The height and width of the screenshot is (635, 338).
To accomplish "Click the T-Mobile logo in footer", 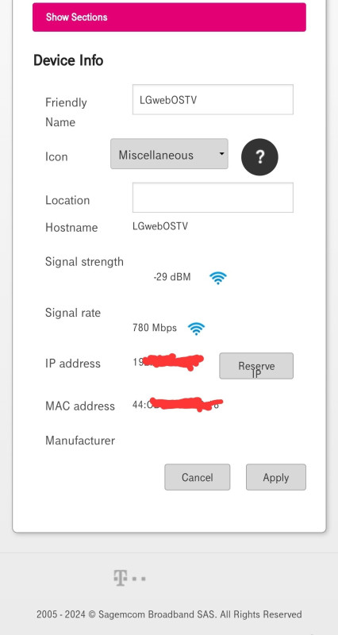I will (x=129, y=578).
